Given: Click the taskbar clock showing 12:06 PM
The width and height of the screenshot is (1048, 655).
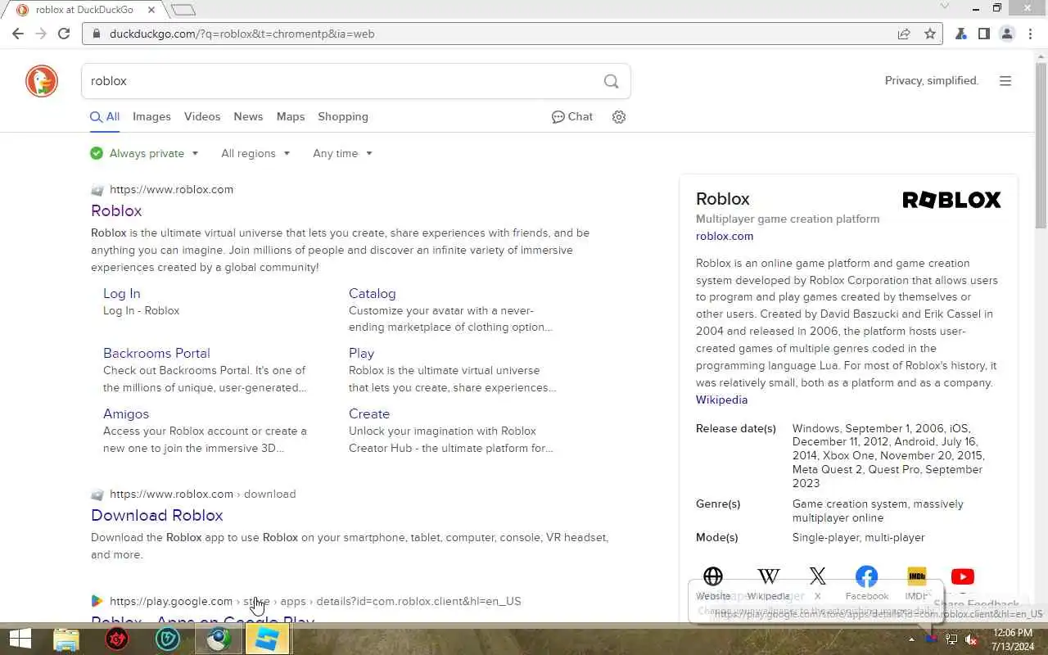Looking at the screenshot, I should pos(1012,639).
